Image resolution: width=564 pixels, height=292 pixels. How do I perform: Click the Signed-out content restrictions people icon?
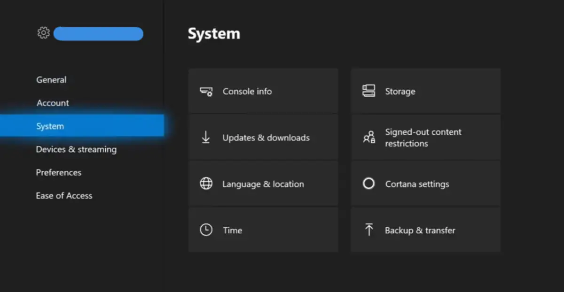pos(369,138)
